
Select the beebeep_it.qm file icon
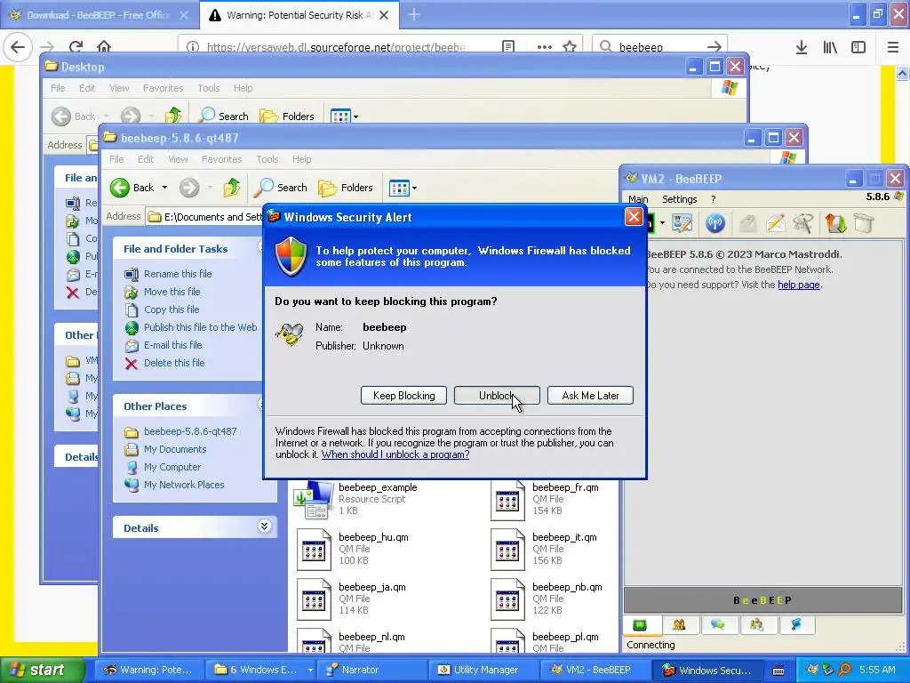(x=507, y=550)
